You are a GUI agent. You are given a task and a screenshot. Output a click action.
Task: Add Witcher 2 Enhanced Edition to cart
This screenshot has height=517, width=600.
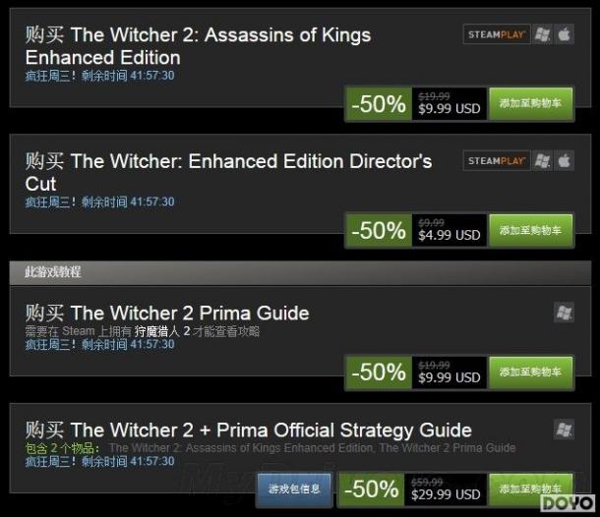coord(530,103)
